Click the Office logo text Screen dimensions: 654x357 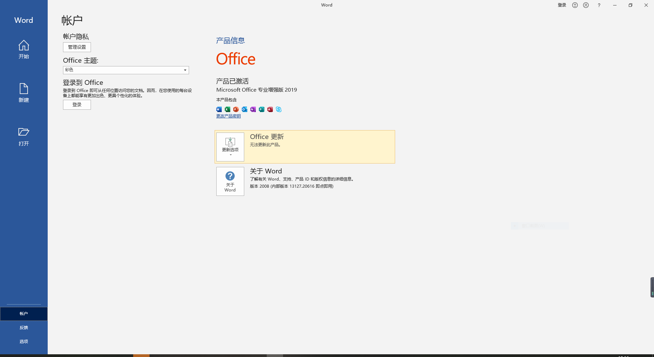tap(236, 59)
